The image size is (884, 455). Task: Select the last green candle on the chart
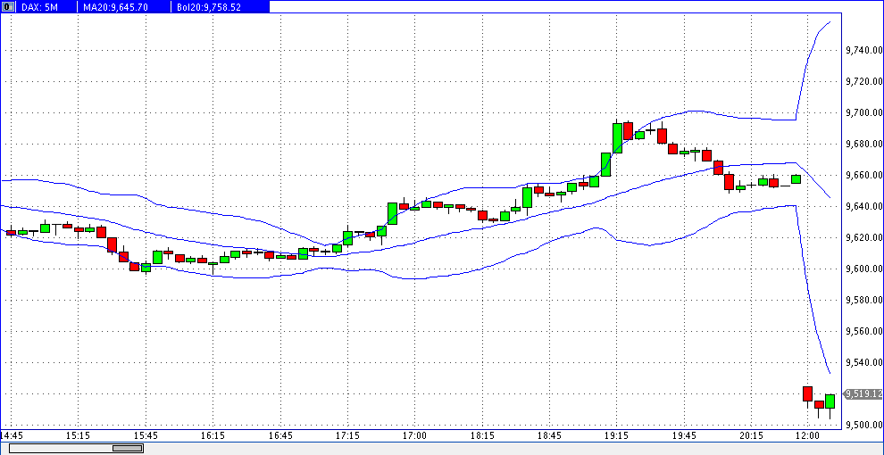point(830,401)
